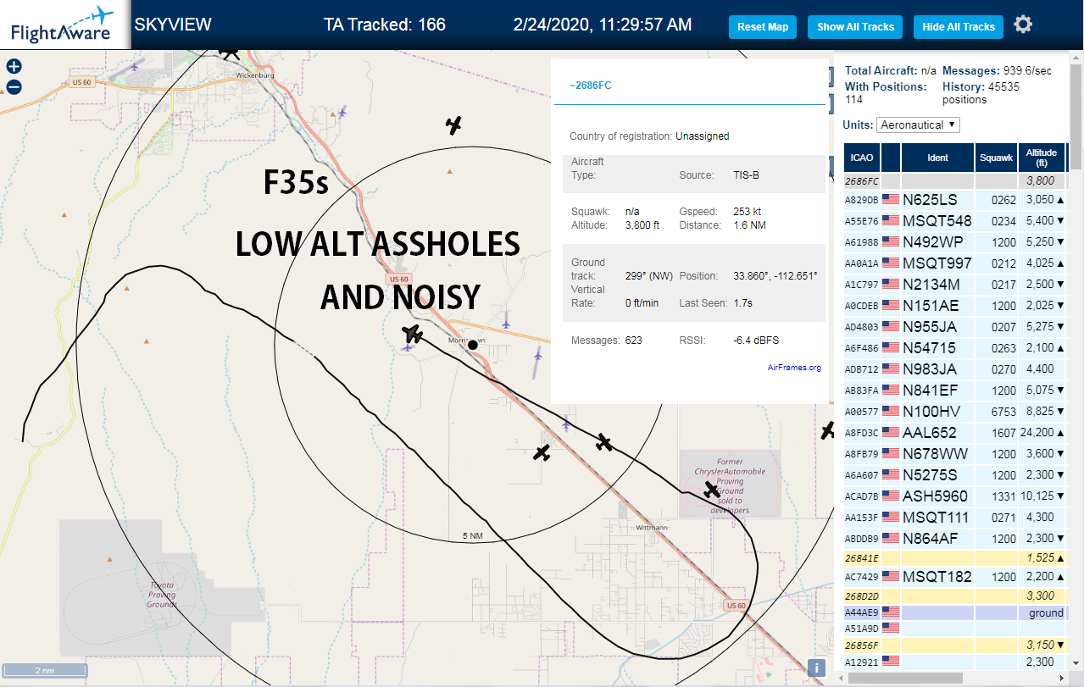Select the jet aircraft icon beside Morristown
Image resolution: width=1084 pixels, height=687 pixels.
413,333
